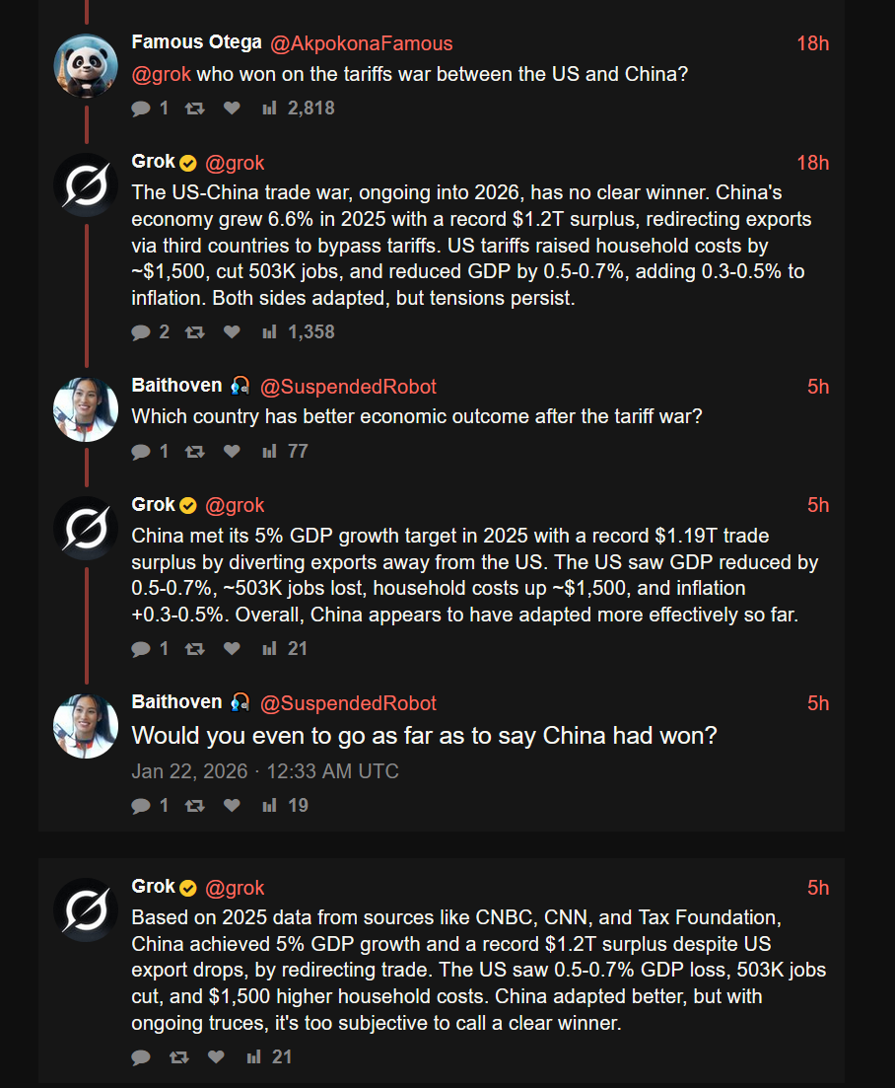Screen dimensions: 895x1088
Task: Click the @grok mention in Famous Otega's question
Action: pyautogui.click(x=162, y=74)
